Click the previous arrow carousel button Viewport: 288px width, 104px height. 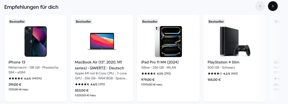(x=260, y=6)
